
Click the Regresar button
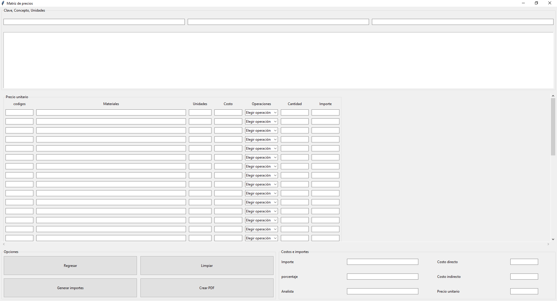pos(70,265)
